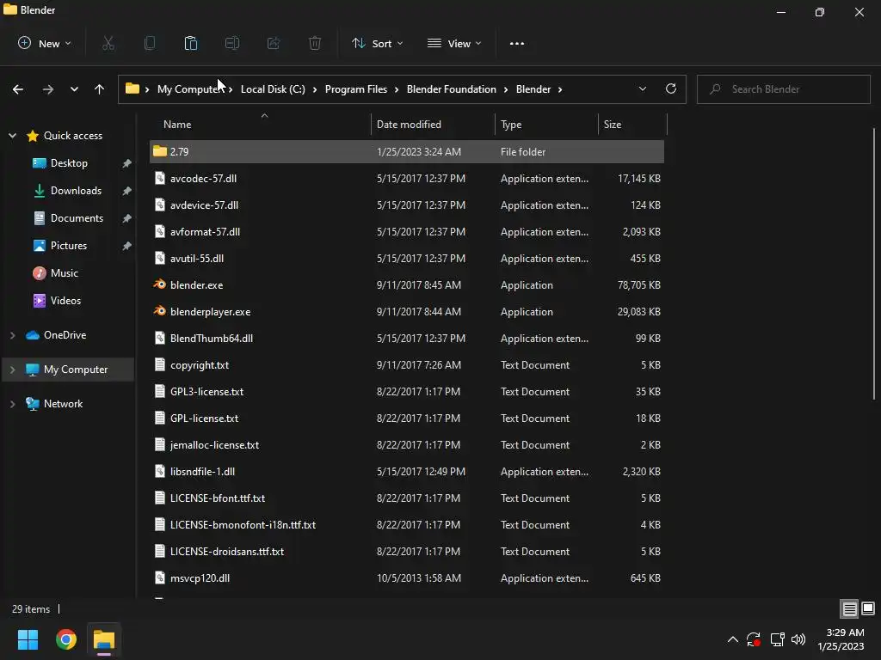Screen dimensions: 881x660
Task: Collapse the Quick access tree
Action: [x=12, y=135]
